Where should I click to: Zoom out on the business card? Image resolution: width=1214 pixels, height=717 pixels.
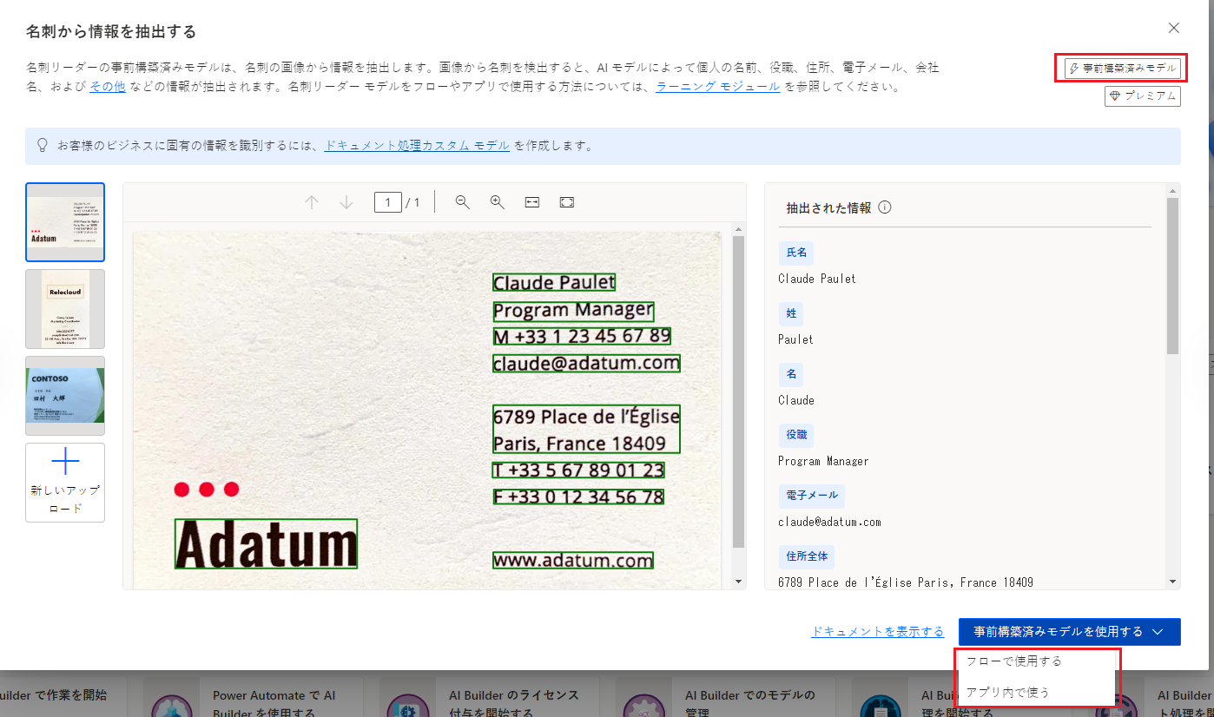tap(463, 201)
